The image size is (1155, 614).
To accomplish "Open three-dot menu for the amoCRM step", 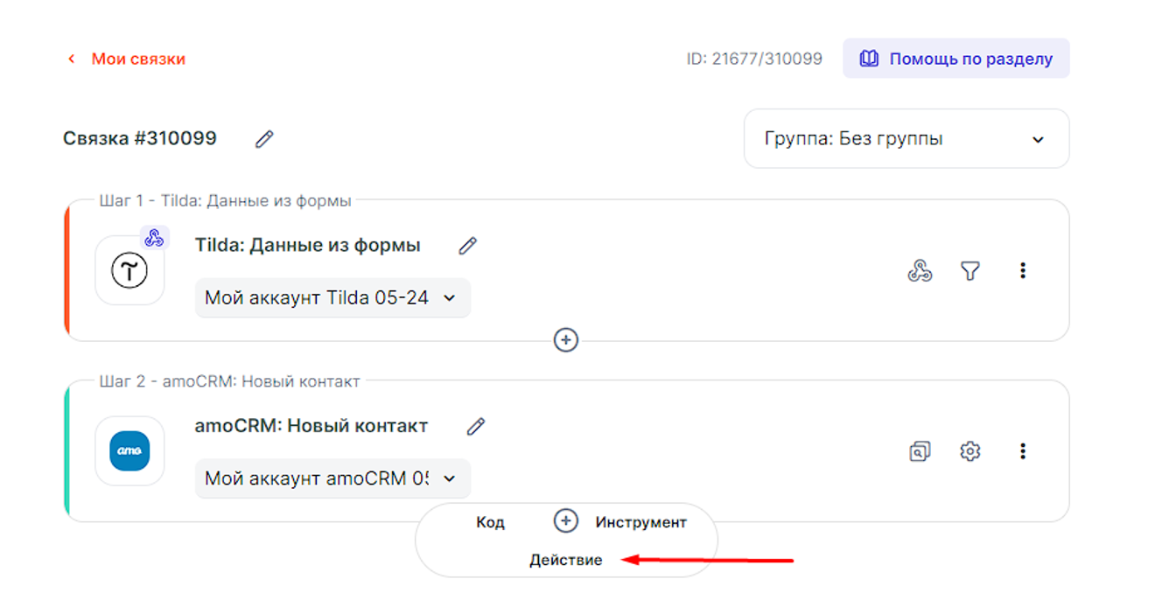I will 1022,451.
